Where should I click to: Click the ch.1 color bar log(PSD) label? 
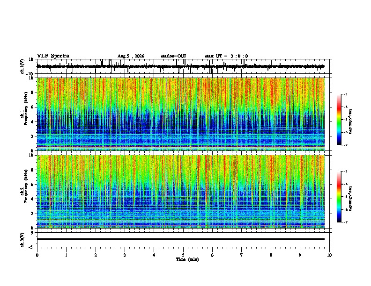[351, 122]
